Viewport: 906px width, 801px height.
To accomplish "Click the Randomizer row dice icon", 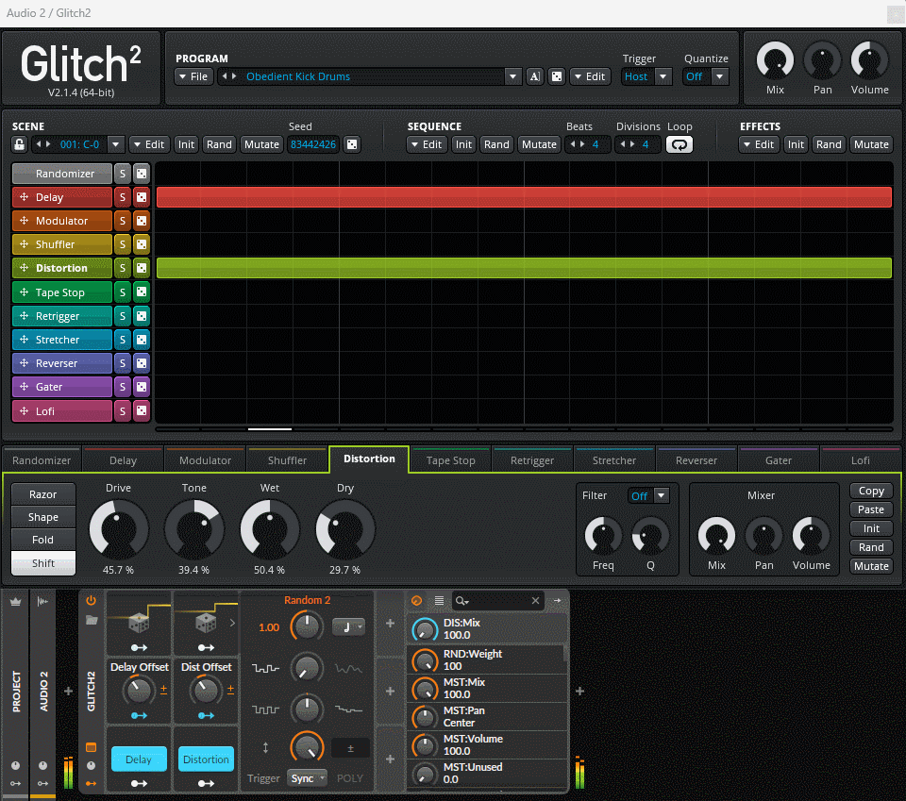I will click(141, 174).
